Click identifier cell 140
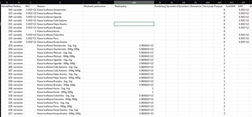Viewport: 252px width, 117px height. 7,31
